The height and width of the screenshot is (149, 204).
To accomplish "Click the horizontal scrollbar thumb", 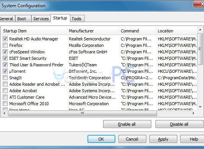I will point(83,114).
